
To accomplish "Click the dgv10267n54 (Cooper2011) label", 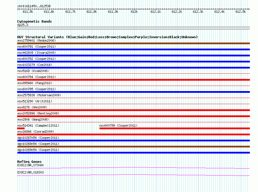I will click(x=38, y=138).
